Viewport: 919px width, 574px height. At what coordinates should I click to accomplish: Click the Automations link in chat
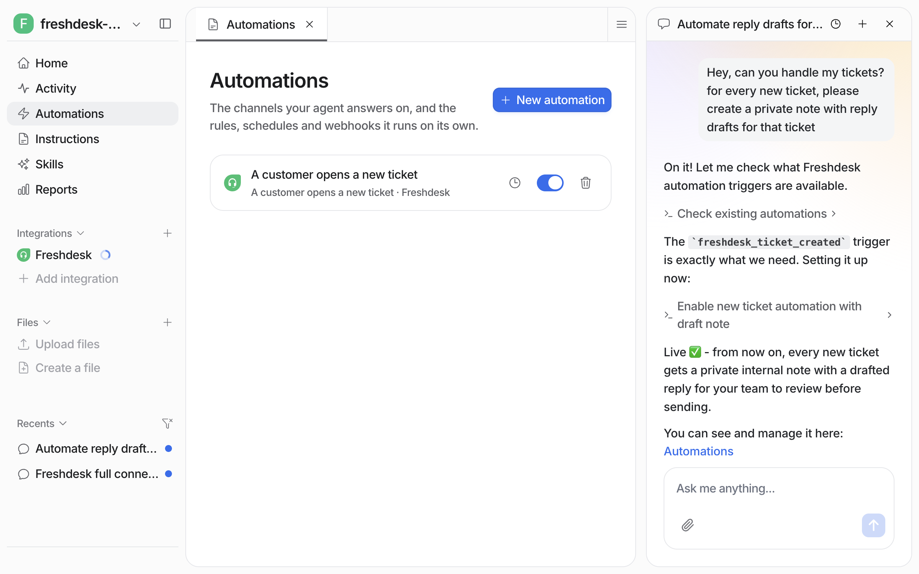(698, 451)
